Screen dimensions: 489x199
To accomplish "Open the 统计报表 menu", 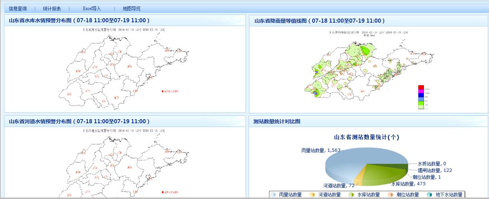I will pyautogui.click(x=52, y=9).
